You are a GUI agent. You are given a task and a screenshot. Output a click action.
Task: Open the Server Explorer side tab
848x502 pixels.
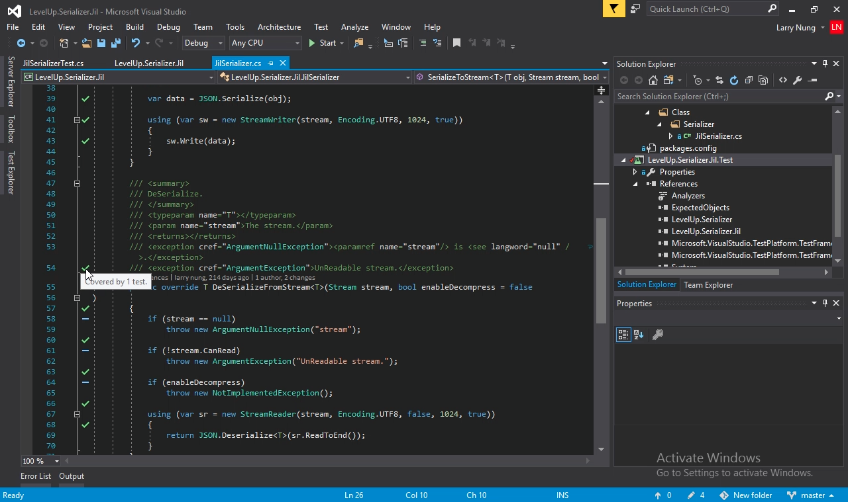coord(11,81)
